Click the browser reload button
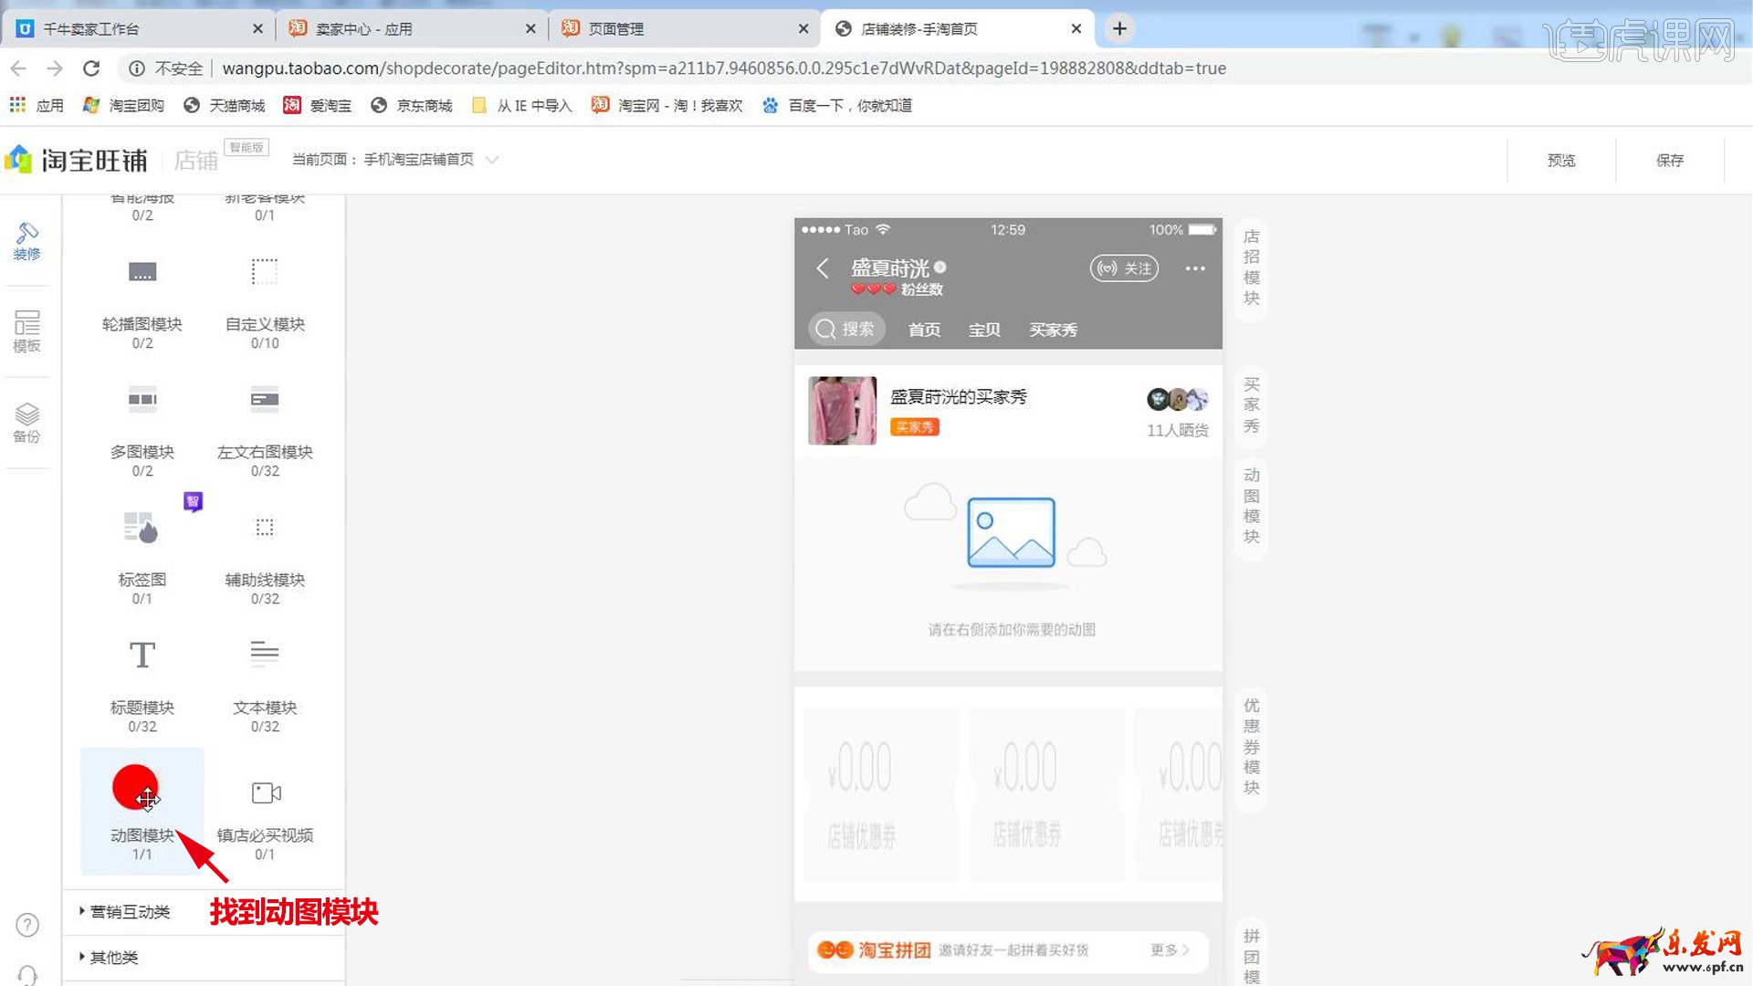 91,68
